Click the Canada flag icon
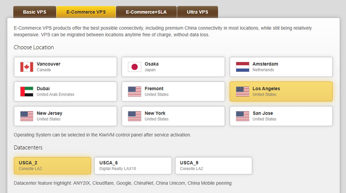 [27, 67]
